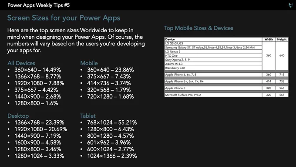Click width '320' in Apple iPhone 5 row
The width and height of the screenshot is (296, 167).
tap(269, 88)
